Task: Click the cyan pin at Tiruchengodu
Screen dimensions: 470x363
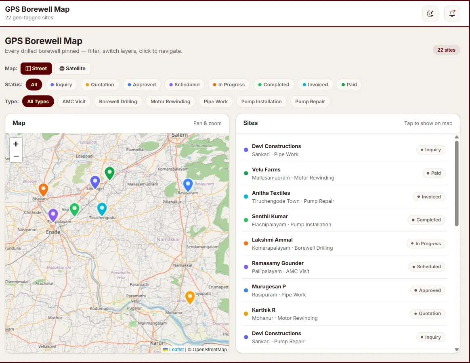Action: point(102,209)
